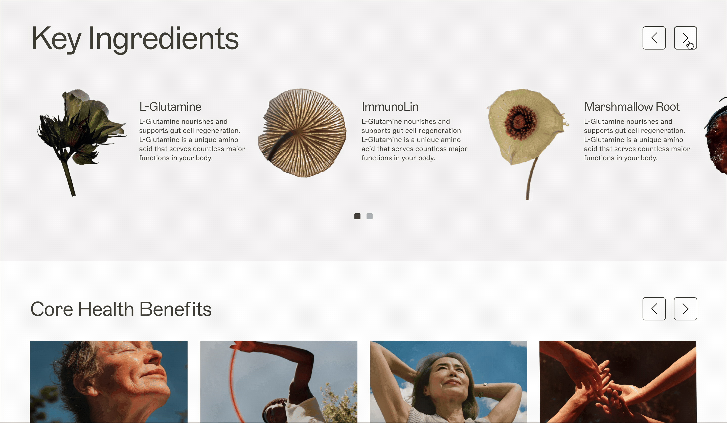
Task: Click the ImmunoLin description paragraph
Action: click(414, 139)
